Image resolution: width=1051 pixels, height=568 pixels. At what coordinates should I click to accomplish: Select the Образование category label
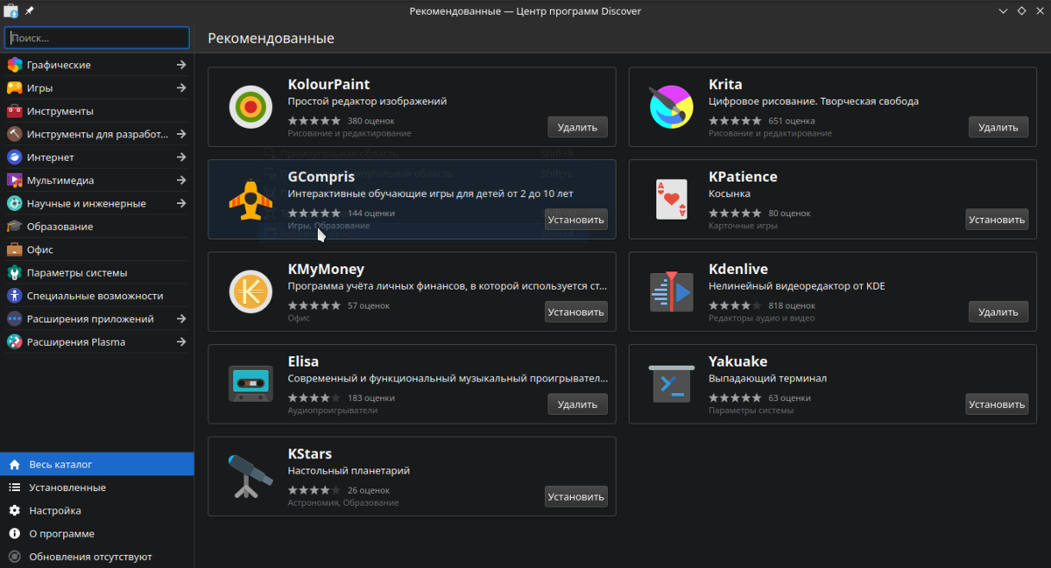pyautogui.click(x=60, y=226)
